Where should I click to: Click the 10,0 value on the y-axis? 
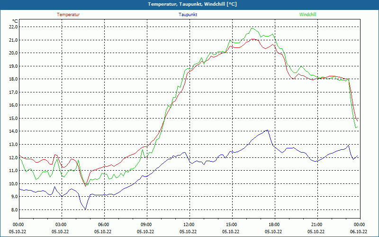[13, 183]
